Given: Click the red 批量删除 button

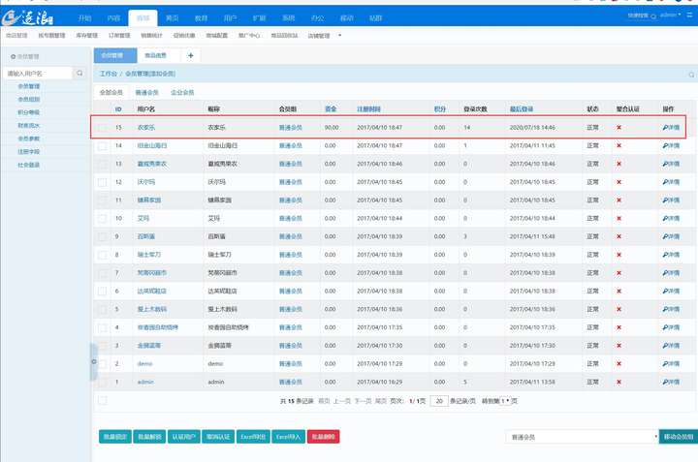Looking at the screenshot, I should click(x=324, y=437).
